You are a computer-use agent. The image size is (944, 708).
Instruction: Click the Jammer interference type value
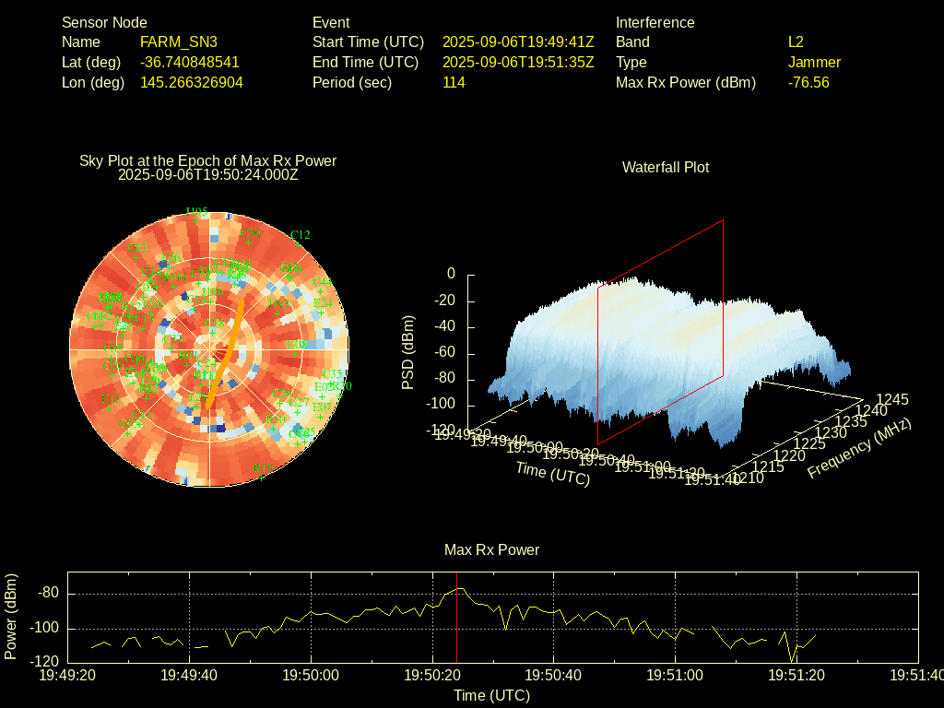click(x=814, y=62)
